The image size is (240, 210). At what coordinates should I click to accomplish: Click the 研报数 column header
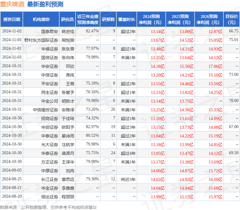tap(108, 19)
